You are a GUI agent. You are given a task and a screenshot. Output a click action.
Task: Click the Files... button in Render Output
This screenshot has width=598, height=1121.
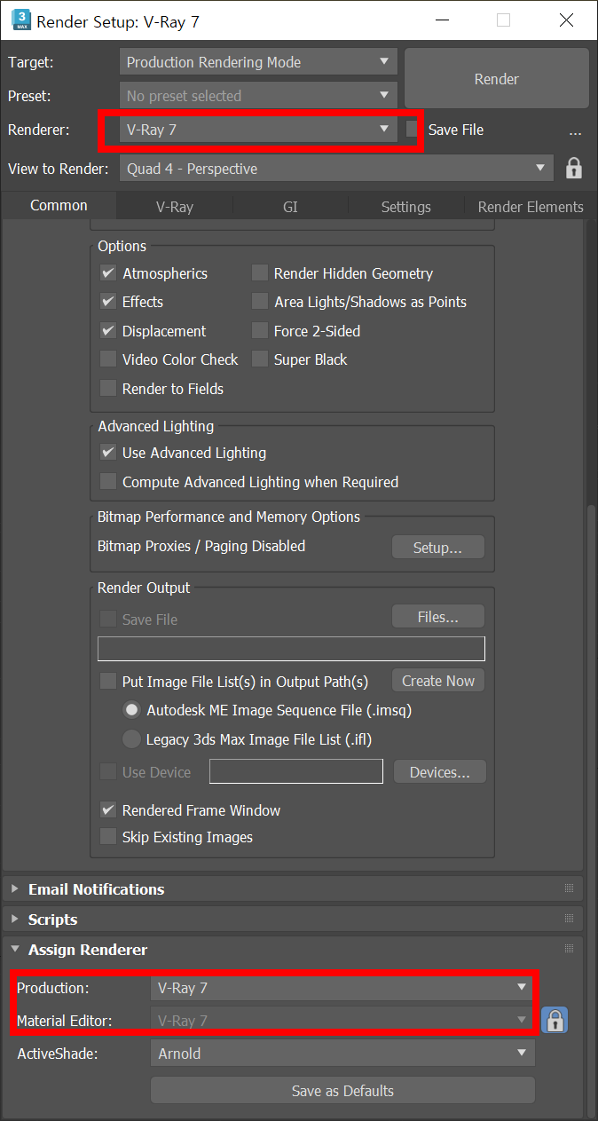point(438,616)
